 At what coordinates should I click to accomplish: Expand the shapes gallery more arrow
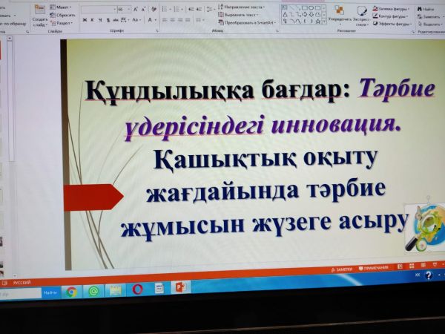point(324,21)
